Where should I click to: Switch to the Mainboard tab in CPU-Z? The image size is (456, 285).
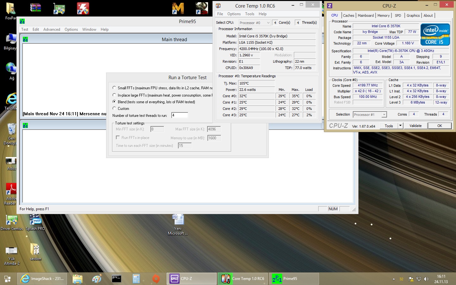tap(365, 16)
